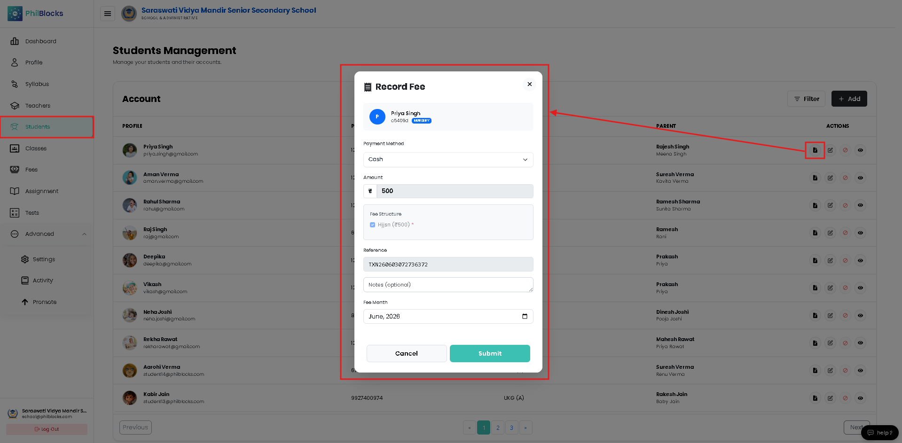Click Priya Singh avatar thumbnail in table
The width and height of the screenshot is (902, 443).
(130, 150)
